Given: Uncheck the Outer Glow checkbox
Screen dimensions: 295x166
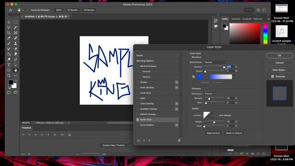Looking at the screenshot, I should tap(138, 119).
